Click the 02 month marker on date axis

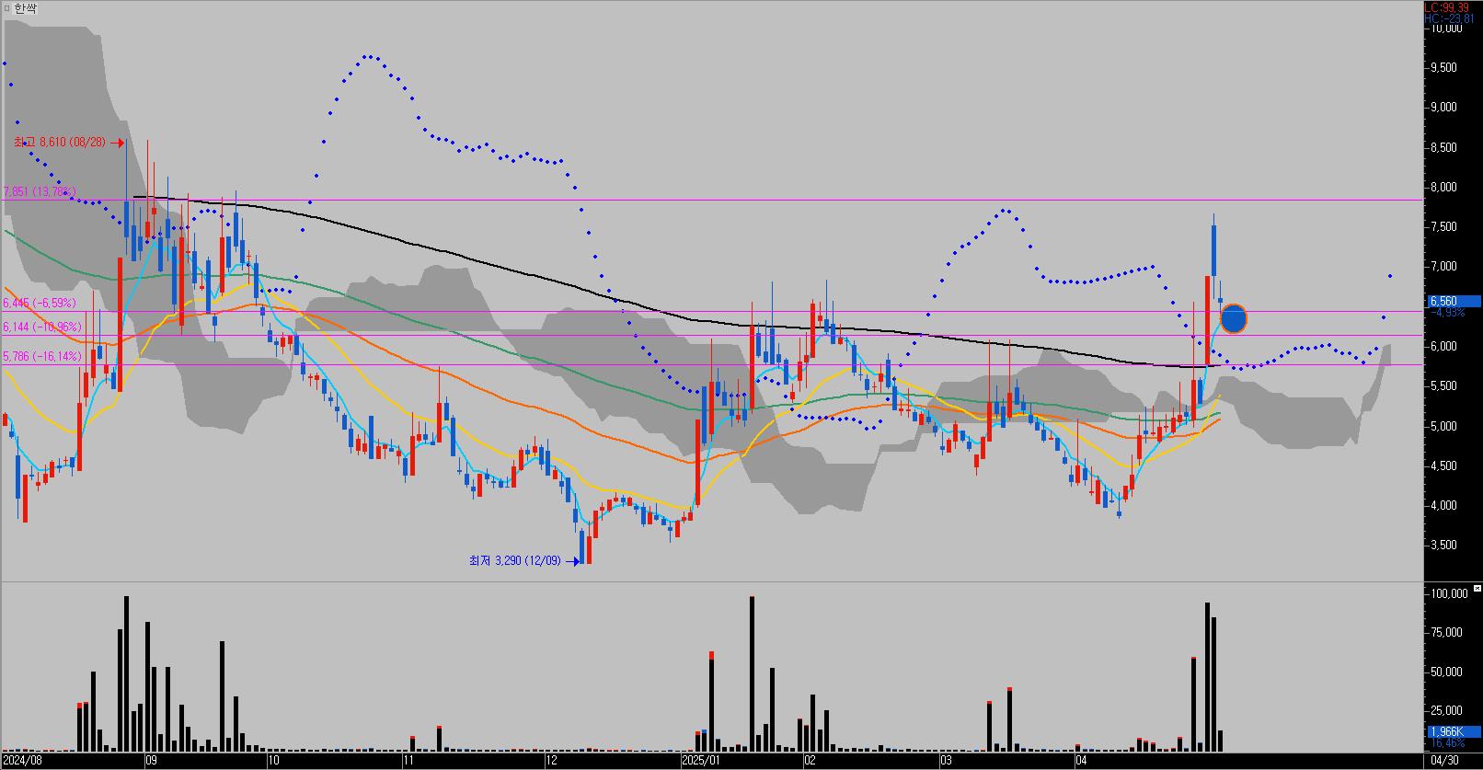(809, 761)
